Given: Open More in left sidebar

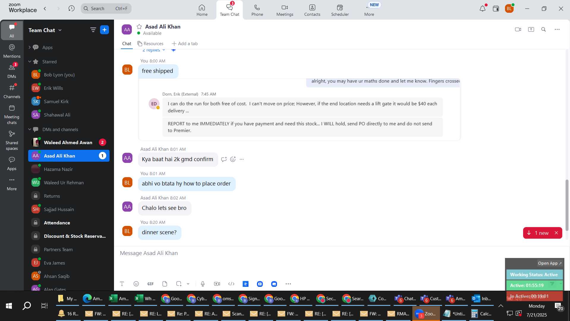Looking at the screenshot, I should click(12, 184).
